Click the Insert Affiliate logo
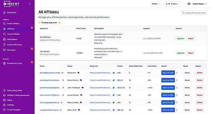 tap(11, 4)
